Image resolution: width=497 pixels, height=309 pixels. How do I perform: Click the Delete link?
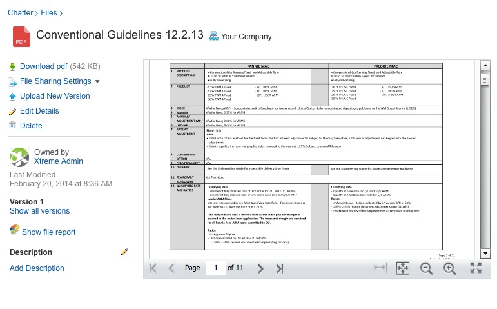[x=31, y=126]
